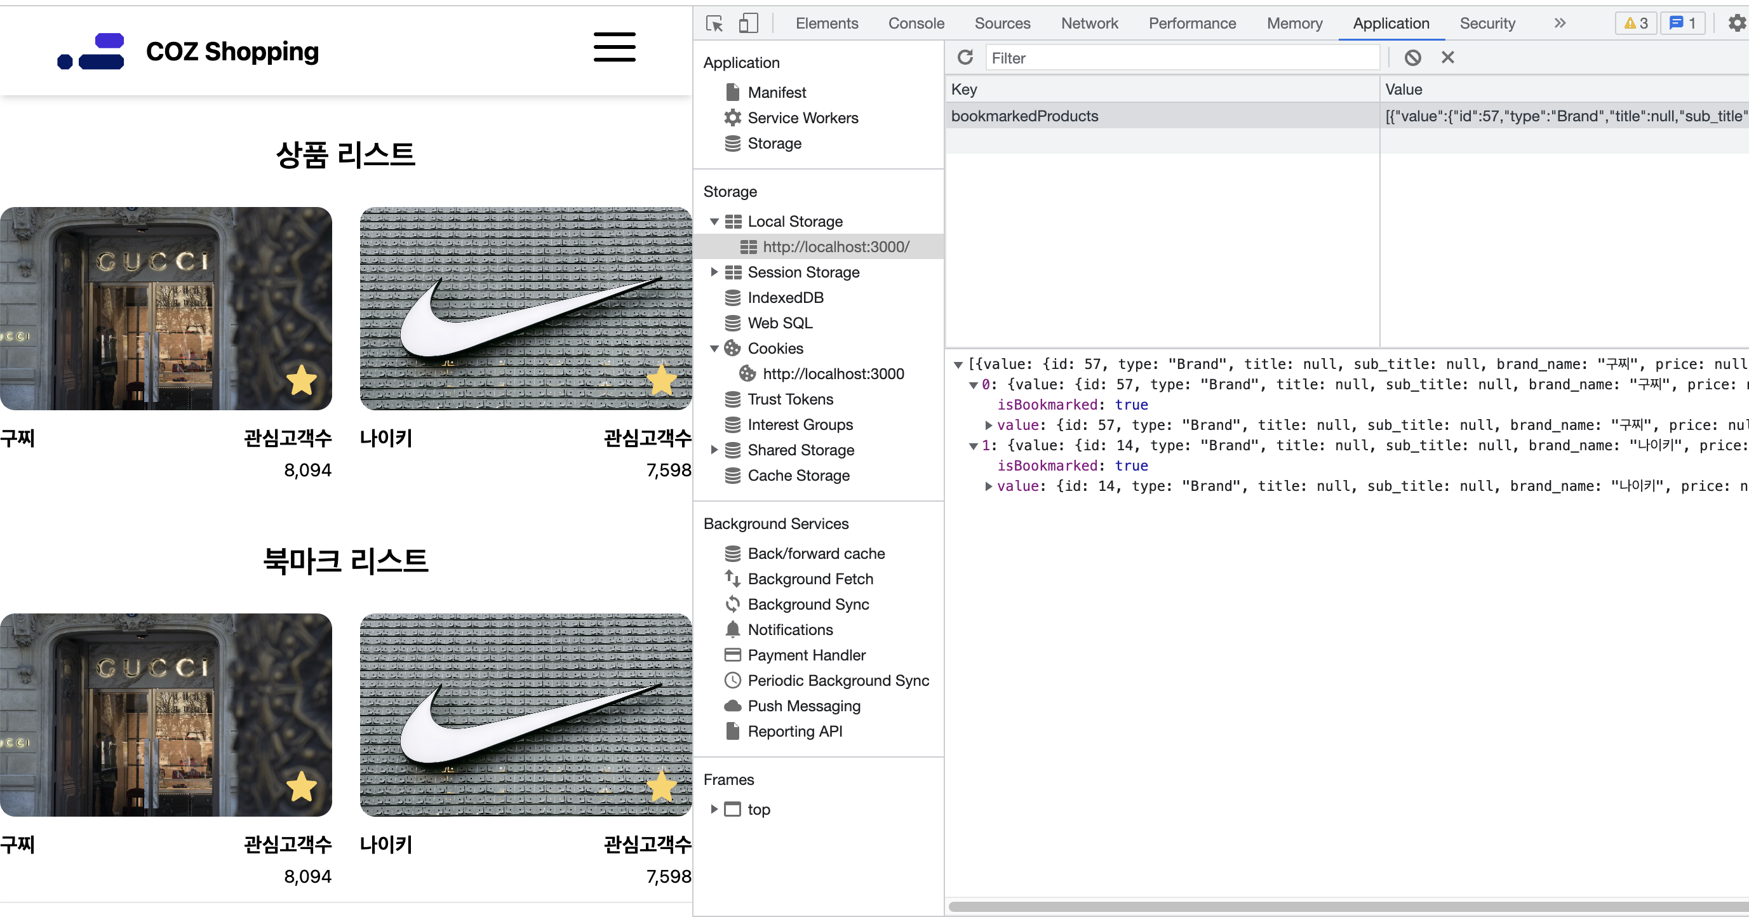Open Notifications under Background Services
Image resolution: width=1749 pixels, height=917 pixels.
[x=789, y=630]
